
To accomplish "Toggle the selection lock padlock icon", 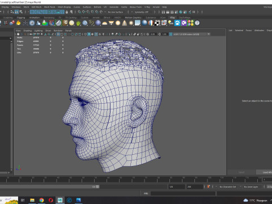I will pyautogui.click(x=67, y=12).
